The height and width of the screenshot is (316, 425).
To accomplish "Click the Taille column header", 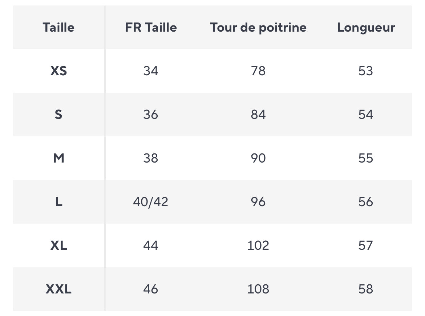I will click(x=58, y=27).
